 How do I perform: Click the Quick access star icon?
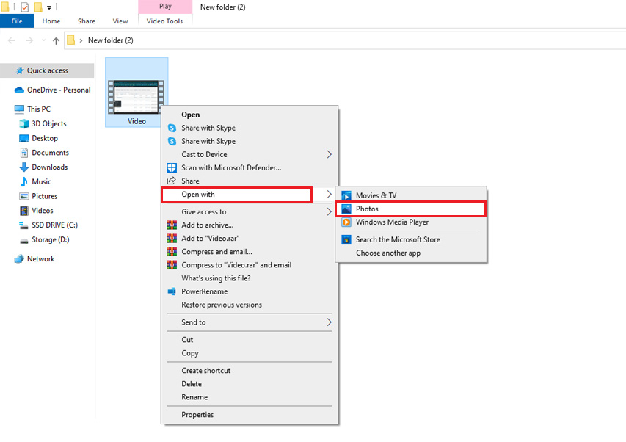click(x=20, y=70)
